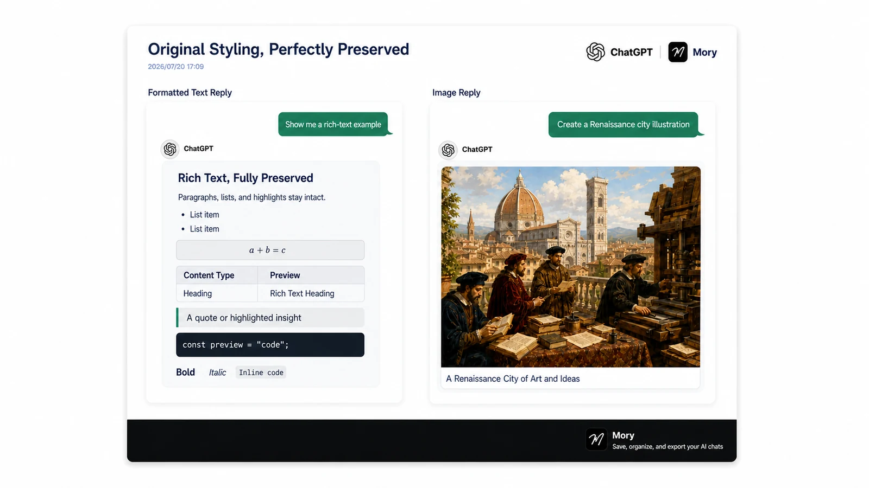Viewport: 869px width, 488px height.
Task: Click the 'Italic' sample text
Action: tap(217, 373)
